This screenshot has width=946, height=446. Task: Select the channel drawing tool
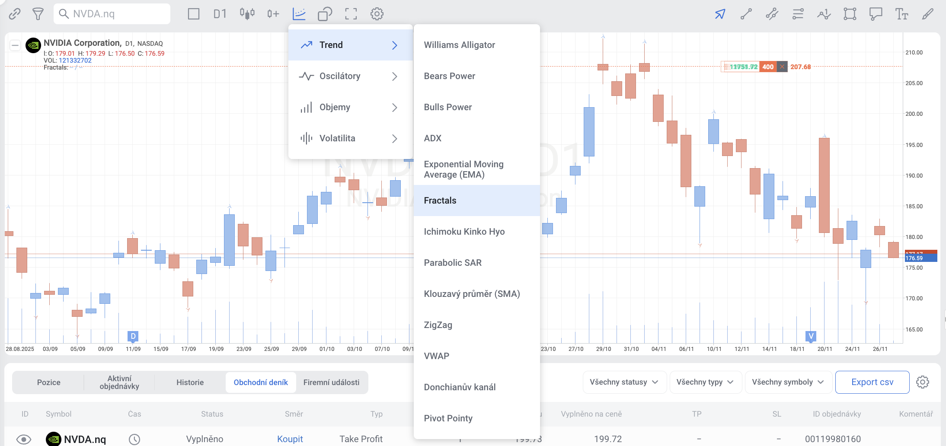772,14
